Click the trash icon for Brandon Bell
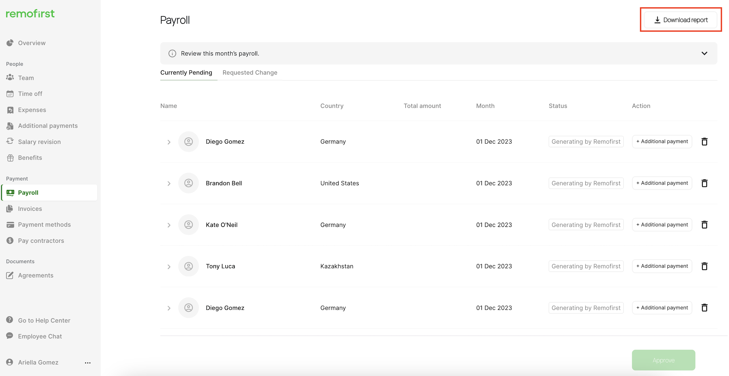The height and width of the screenshot is (376, 729). [x=704, y=183]
